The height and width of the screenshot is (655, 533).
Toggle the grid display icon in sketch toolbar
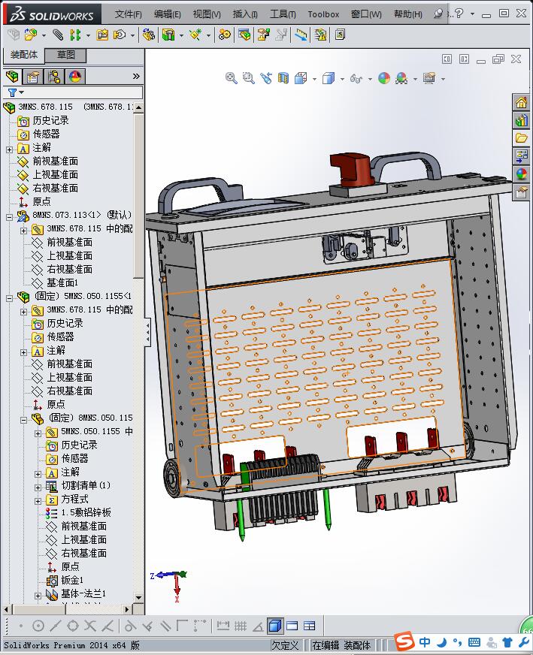click(241, 626)
